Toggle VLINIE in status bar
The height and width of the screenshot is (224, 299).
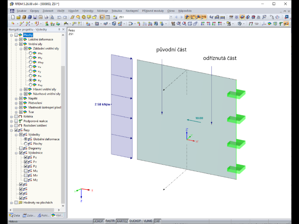coord(148,221)
